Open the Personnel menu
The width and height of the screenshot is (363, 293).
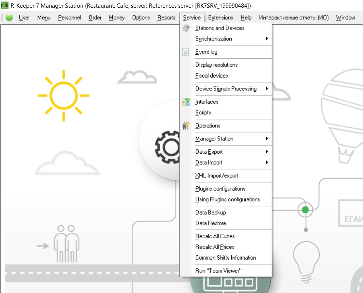coord(70,17)
